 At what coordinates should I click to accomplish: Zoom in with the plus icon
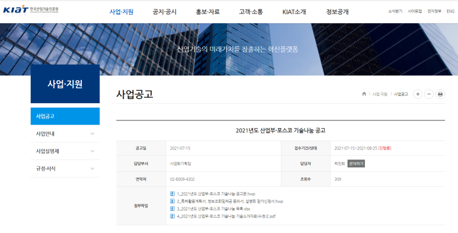[x=418, y=94]
